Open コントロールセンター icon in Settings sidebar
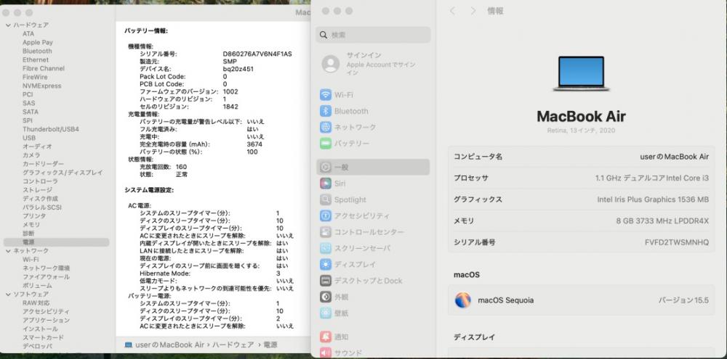727x359 pixels. [326, 232]
